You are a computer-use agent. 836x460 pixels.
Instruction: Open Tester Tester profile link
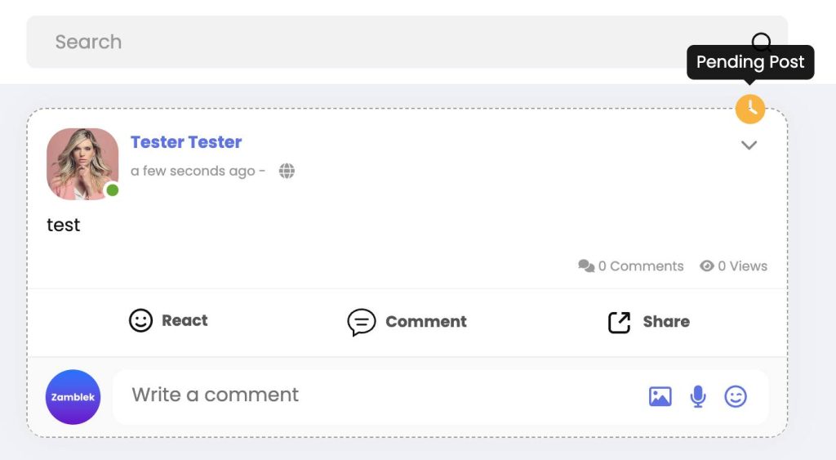[186, 142]
